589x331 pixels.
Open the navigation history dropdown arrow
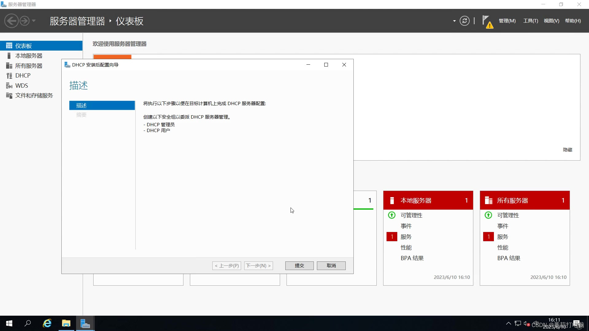[x=34, y=21]
